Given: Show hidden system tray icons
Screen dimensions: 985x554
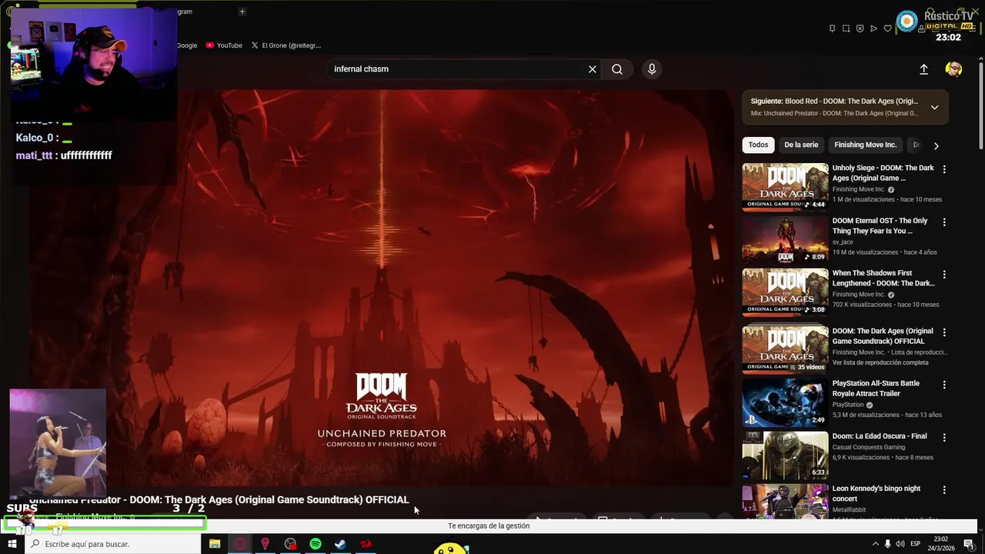Looking at the screenshot, I should click(875, 544).
